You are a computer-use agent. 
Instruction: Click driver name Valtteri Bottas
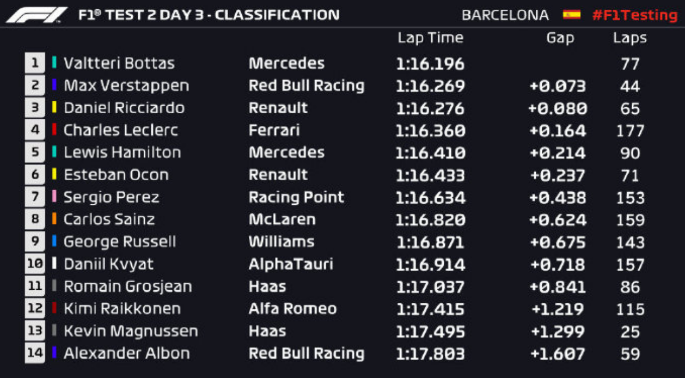[x=119, y=63]
